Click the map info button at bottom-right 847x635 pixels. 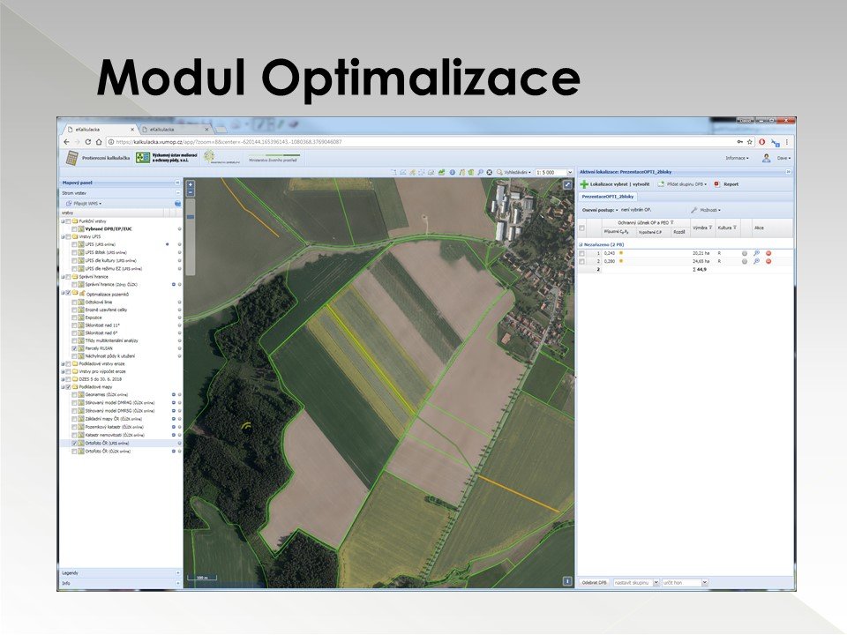[x=566, y=580]
